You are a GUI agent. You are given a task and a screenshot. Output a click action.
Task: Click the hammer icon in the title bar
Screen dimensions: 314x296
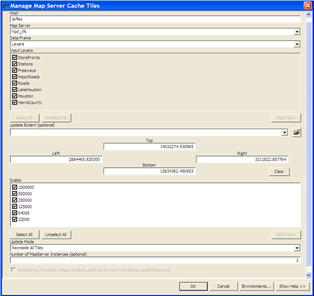click(x=6, y=6)
